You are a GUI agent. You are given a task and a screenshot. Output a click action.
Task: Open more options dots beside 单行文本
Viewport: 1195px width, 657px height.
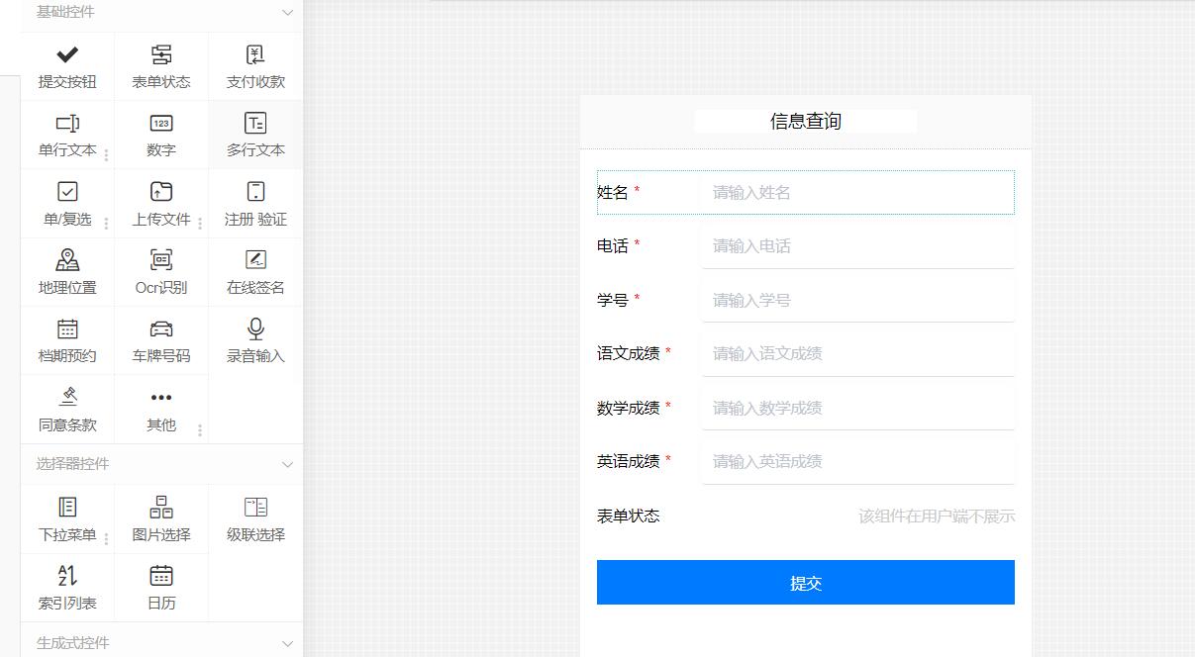(x=106, y=154)
